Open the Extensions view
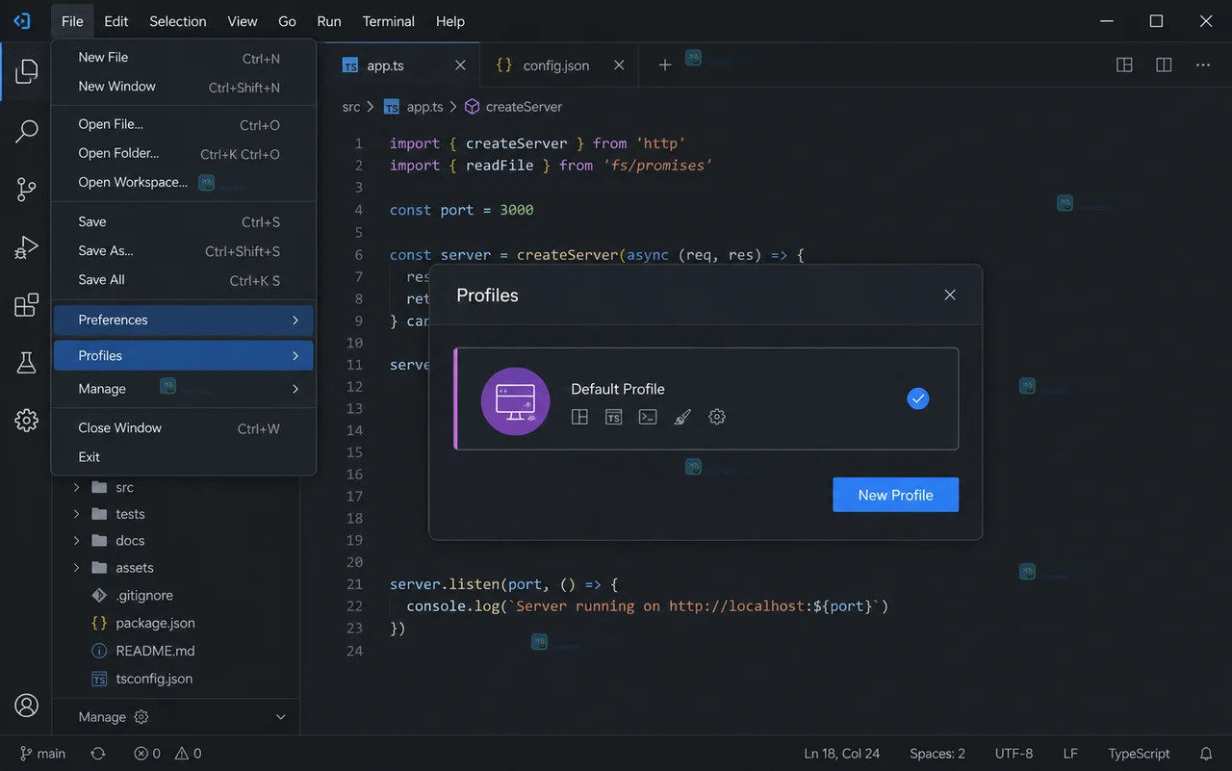Image resolution: width=1232 pixels, height=771 pixels. tap(27, 305)
